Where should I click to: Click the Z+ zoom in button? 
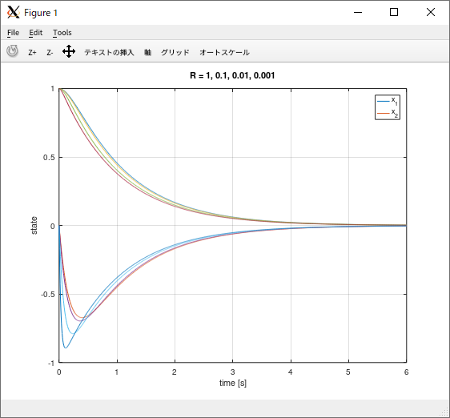pyautogui.click(x=32, y=53)
